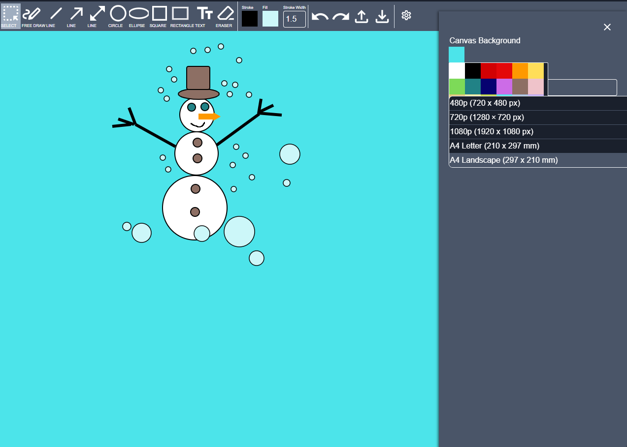Select teal from the background palette
The width and height of the screenshot is (627, 447).
click(x=473, y=87)
